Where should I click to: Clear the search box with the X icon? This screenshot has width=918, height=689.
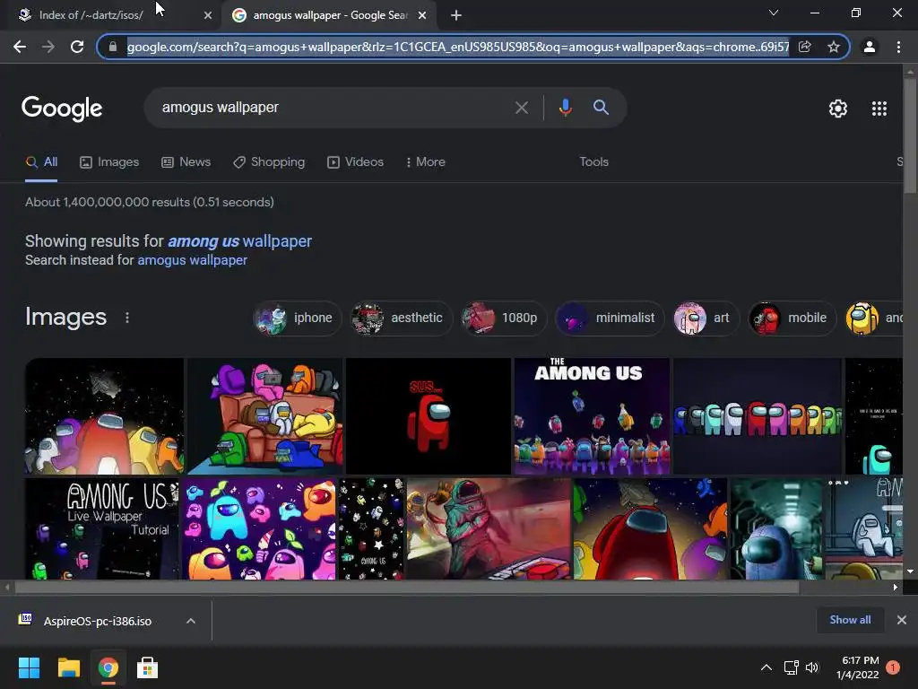[521, 108]
